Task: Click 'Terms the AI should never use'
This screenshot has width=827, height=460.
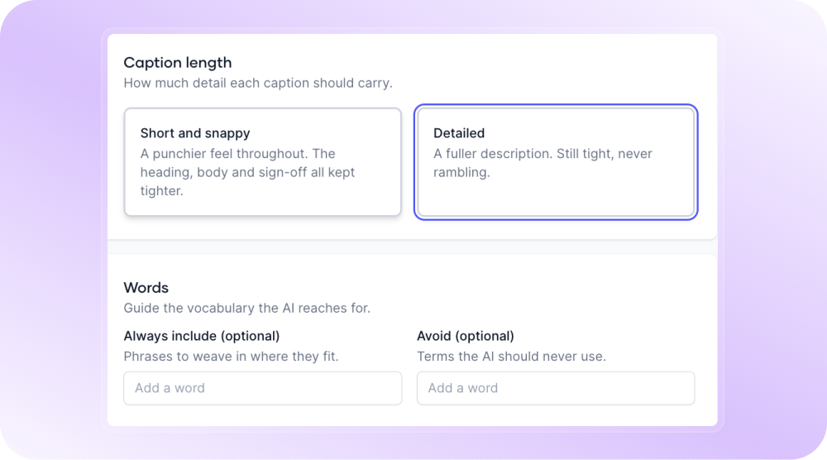Action: (x=512, y=357)
